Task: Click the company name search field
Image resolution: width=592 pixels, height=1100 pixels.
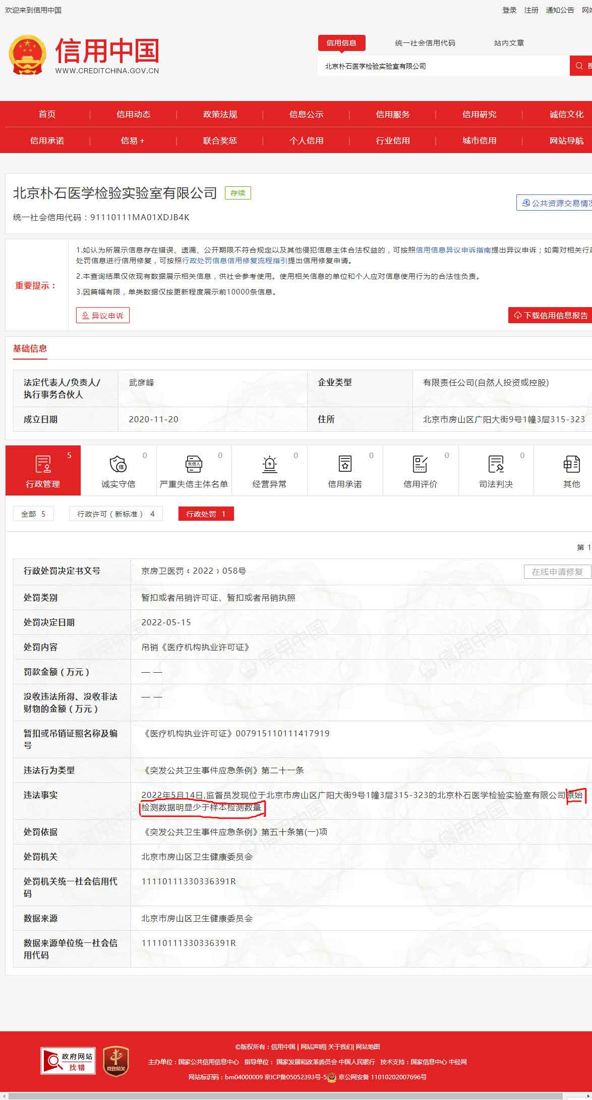Action: (443, 66)
